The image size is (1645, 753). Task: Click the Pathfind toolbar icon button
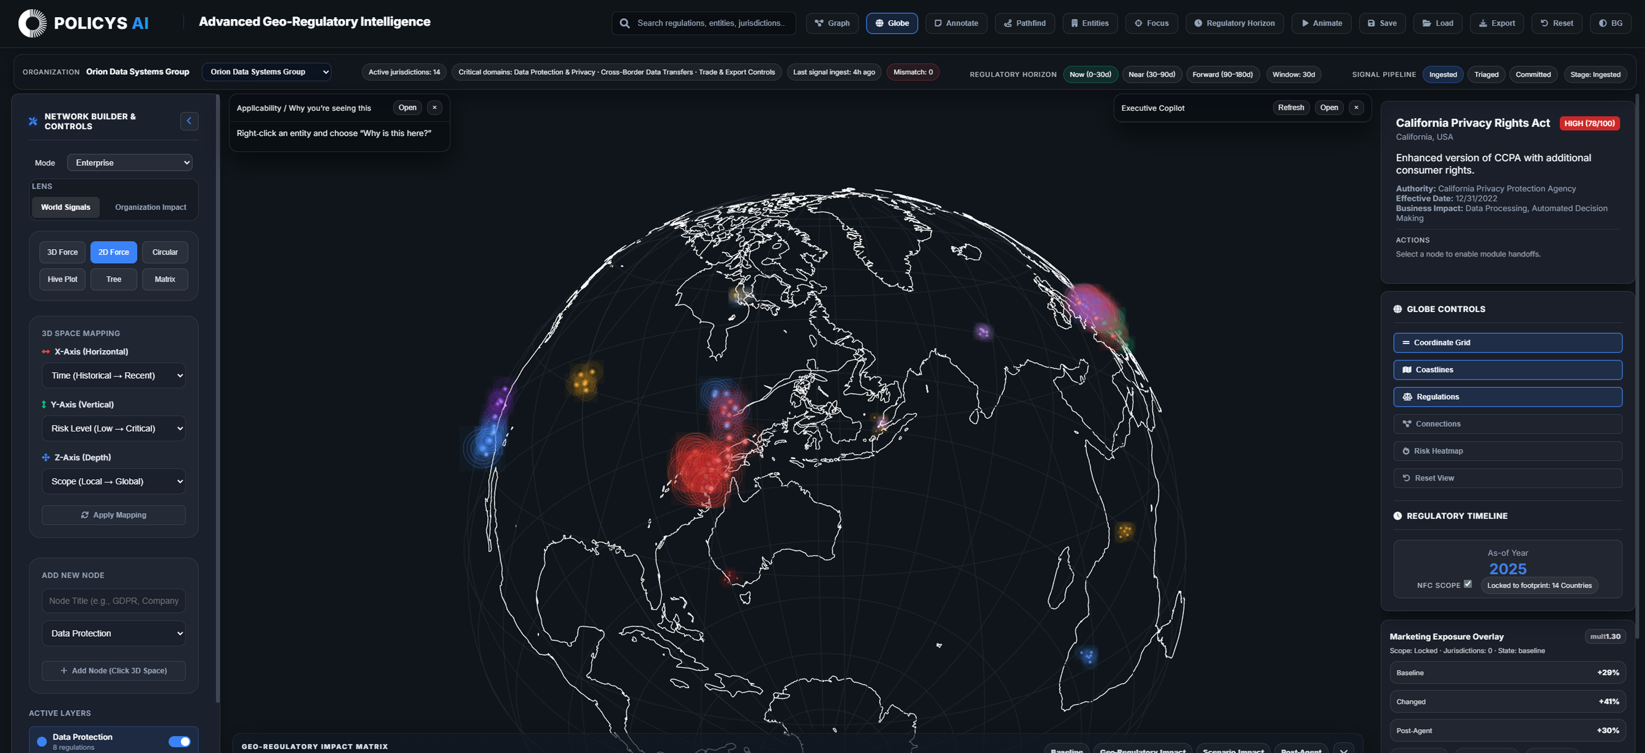1024,23
